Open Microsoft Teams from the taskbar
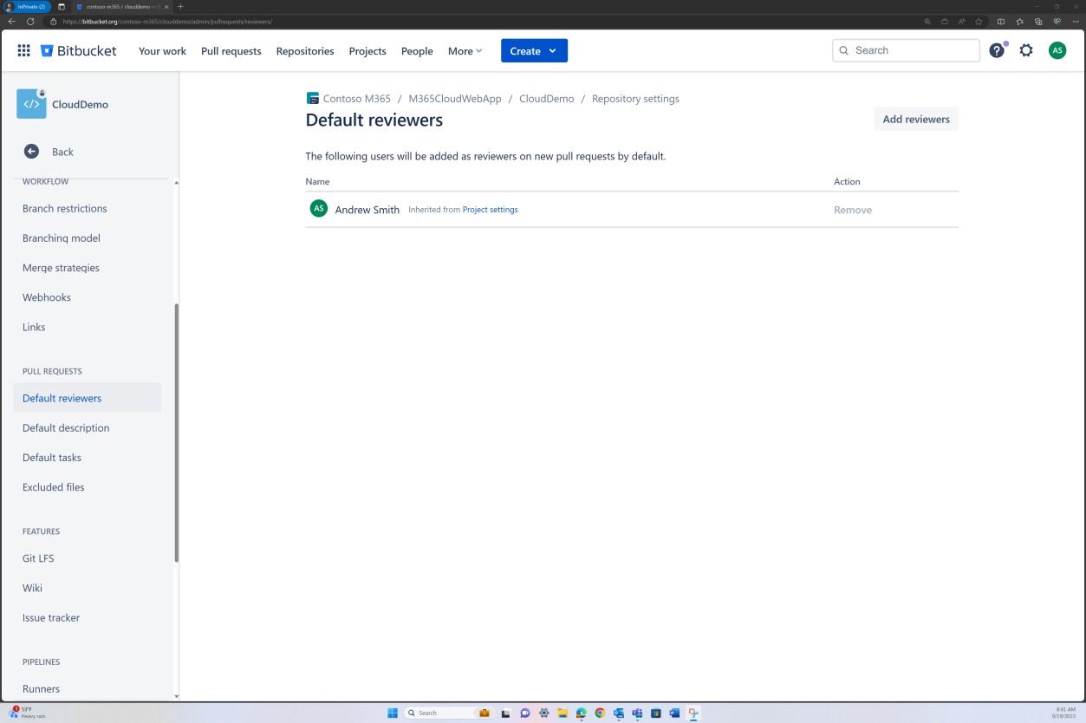The height and width of the screenshot is (723, 1086). tap(637, 713)
